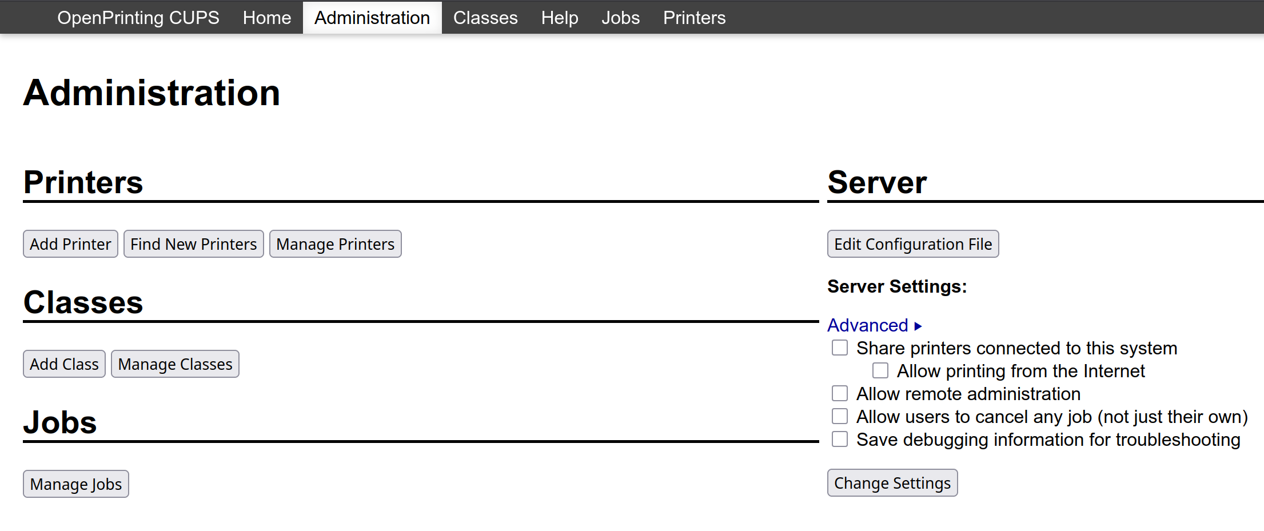Switch to the Jobs tab
Viewport: 1264px width, 531px height.
(x=620, y=18)
